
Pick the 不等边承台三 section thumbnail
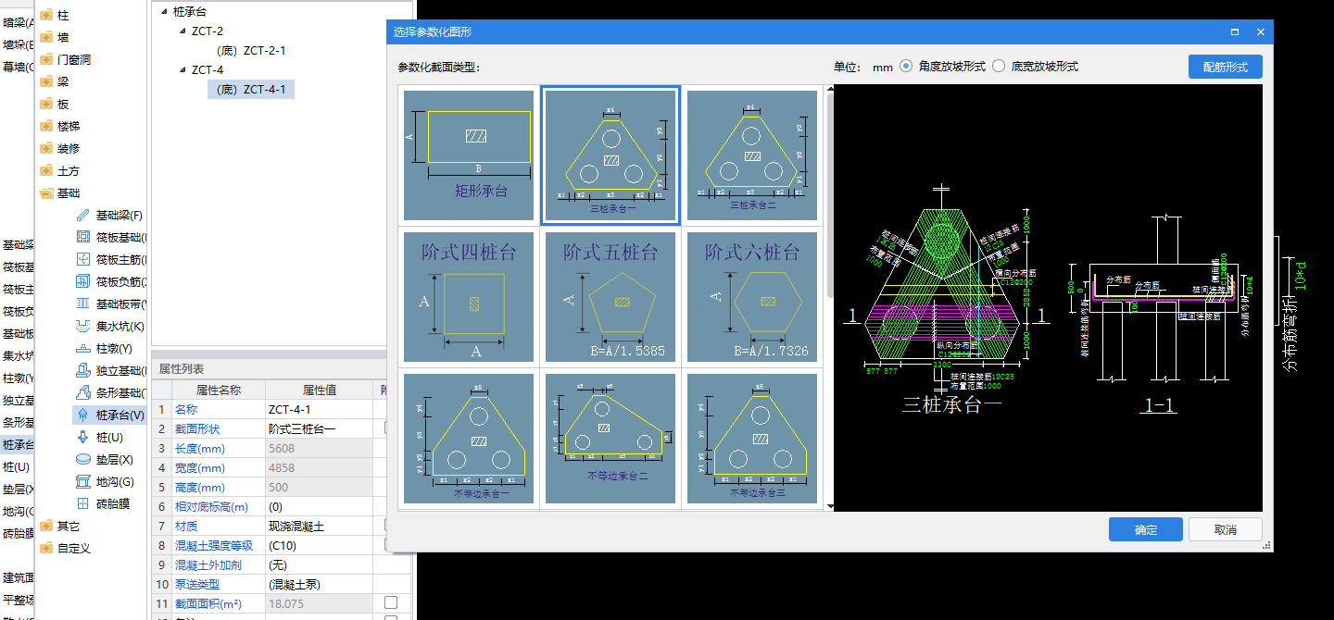[752, 439]
